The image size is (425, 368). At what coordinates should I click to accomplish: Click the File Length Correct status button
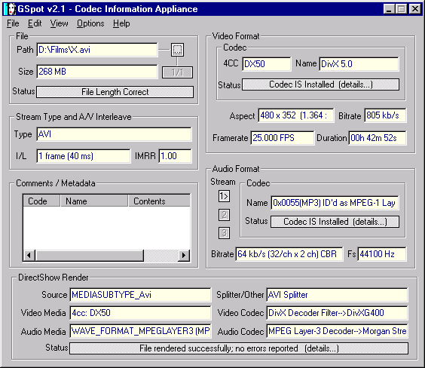coord(115,92)
